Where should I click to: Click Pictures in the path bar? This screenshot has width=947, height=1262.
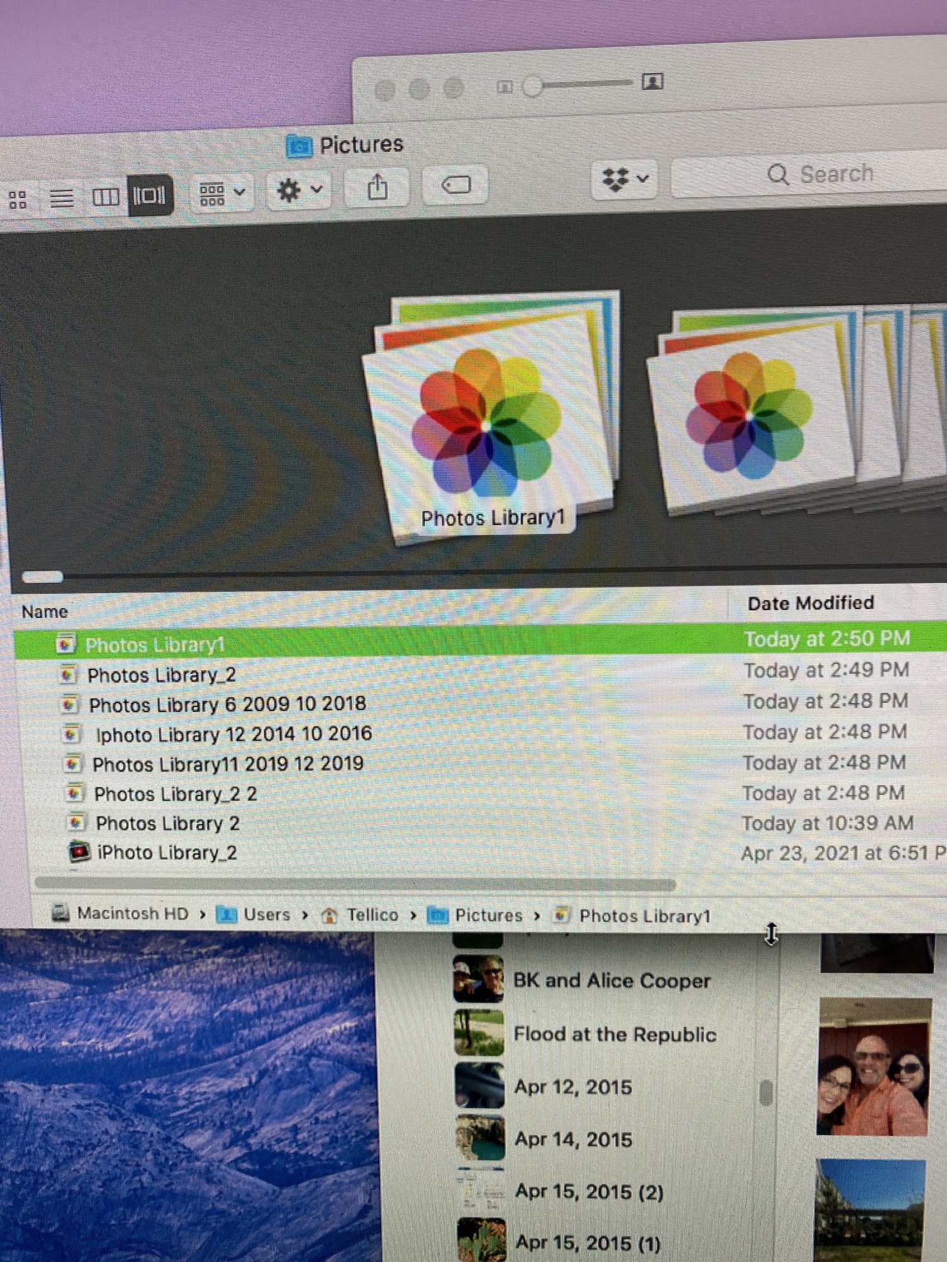click(x=475, y=915)
